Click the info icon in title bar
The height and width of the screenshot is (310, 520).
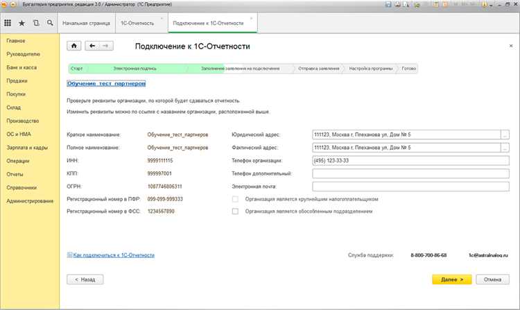[484, 4]
